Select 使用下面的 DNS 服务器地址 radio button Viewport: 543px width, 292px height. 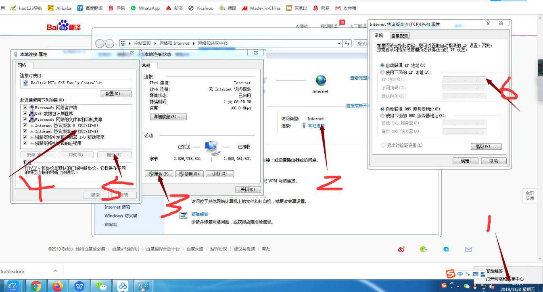(382, 116)
